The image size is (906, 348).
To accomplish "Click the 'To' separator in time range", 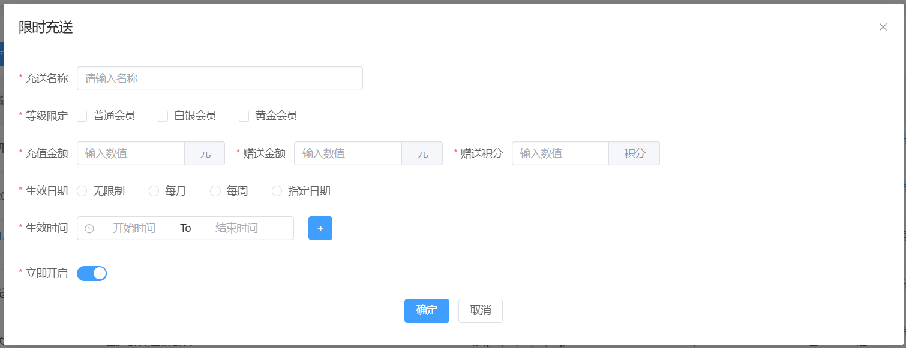I will 185,228.
